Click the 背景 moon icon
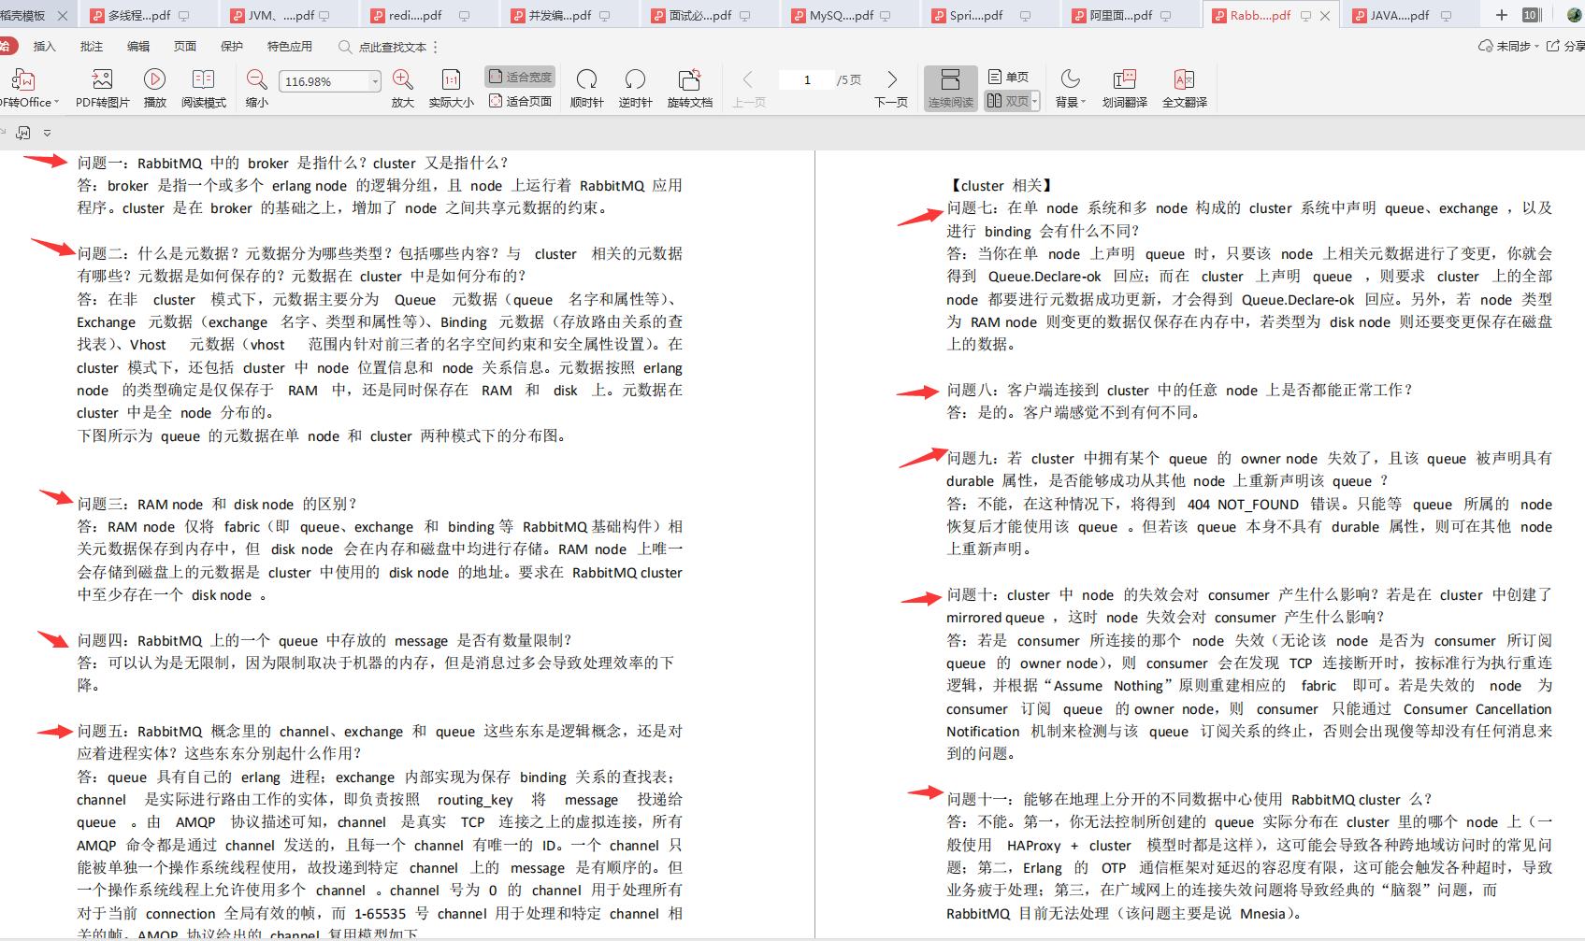 (1070, 79)
